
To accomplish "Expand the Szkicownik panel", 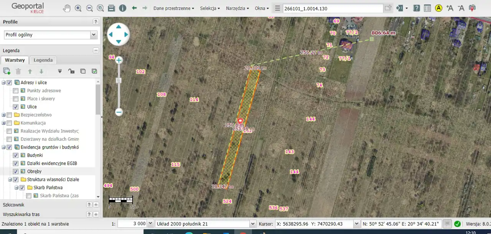I will (x=96, y=205).
